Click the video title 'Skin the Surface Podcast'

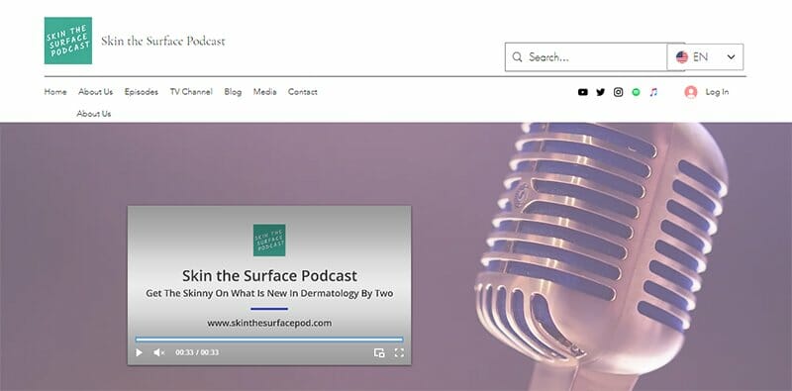(269, 276)
